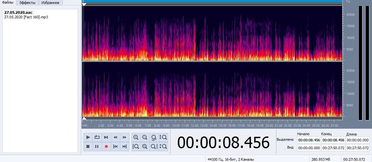Screen dimensions: 372x162
Task: Pause the audio playback
Action: [97, 146]
